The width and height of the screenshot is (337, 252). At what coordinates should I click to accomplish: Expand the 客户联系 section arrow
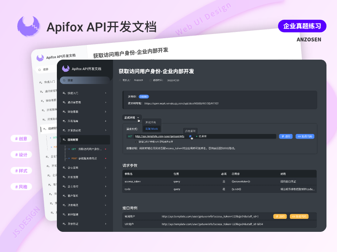pos(106,196)
